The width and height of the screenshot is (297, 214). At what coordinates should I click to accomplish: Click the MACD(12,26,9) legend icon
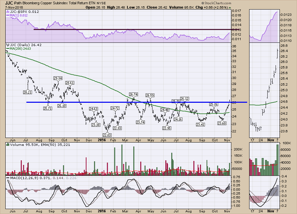(x=8, y=178)
